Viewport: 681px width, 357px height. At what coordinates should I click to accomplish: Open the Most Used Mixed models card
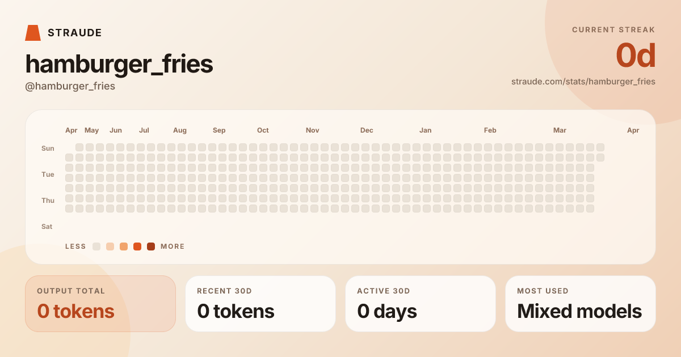[581, 304]
